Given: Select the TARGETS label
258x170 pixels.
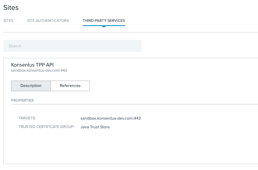Looking at the screenshot, I should point(27,118).
